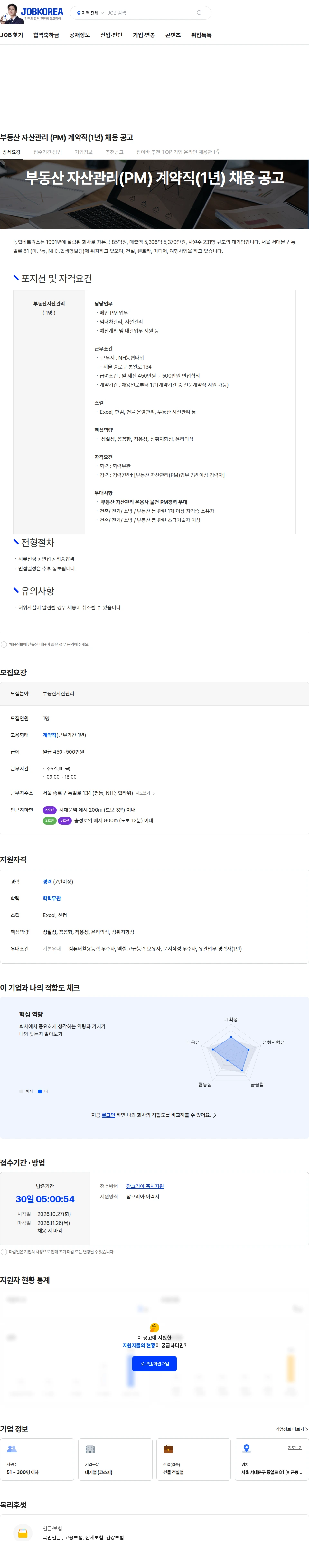Click the employee count people icon
This screenshot has width=309, height=1541.
(12, 1449)
